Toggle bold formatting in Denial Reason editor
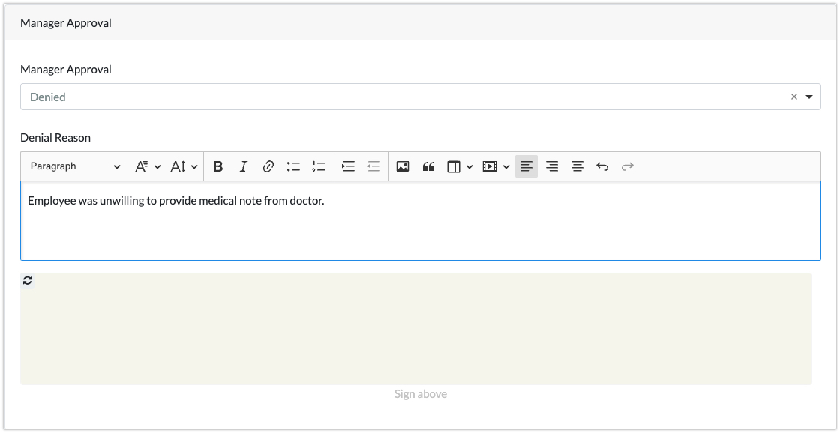This screenshot has height=433, width=840. coord(218,166)
